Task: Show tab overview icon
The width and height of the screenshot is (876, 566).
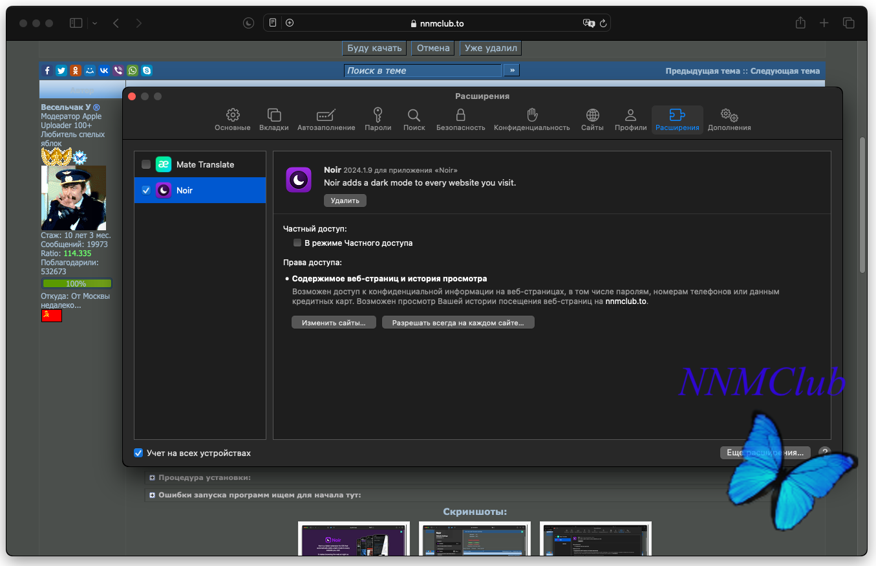Action: coord(848,23)
